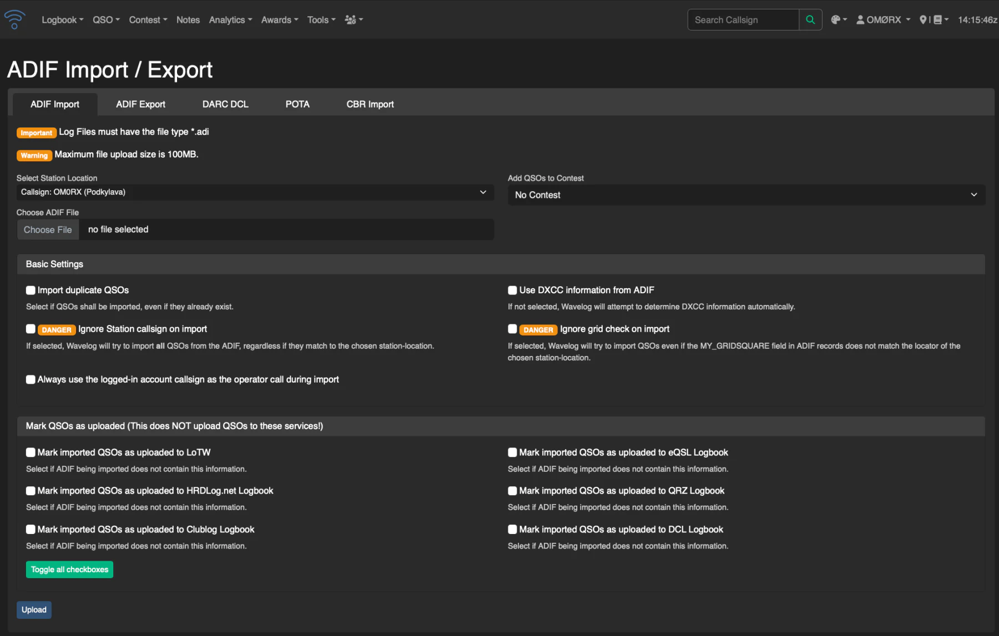Click the Basic Settings section header

click(501, 264)
